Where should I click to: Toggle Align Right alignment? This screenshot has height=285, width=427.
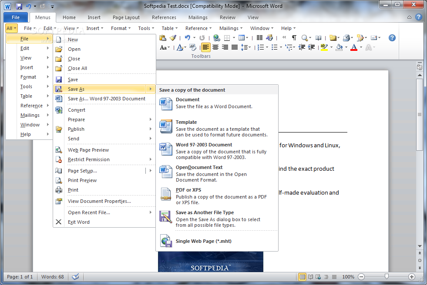click(225, 47)
